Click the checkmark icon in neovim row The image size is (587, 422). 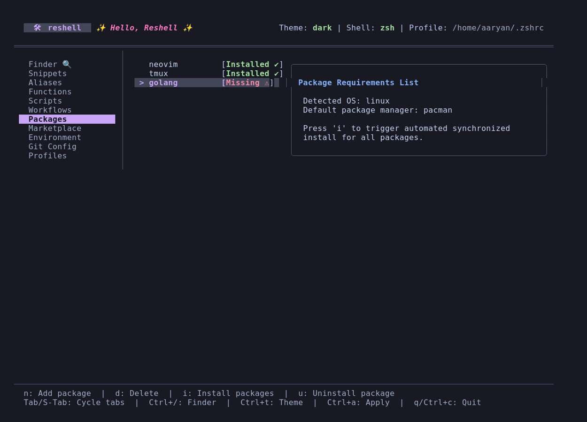277,64
